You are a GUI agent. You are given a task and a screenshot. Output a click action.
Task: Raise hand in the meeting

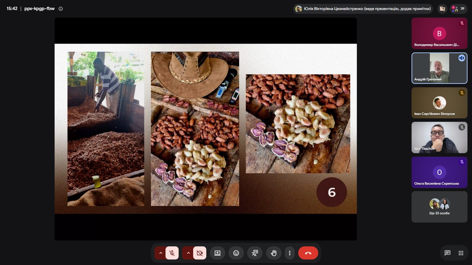click(x=274, y=253)
